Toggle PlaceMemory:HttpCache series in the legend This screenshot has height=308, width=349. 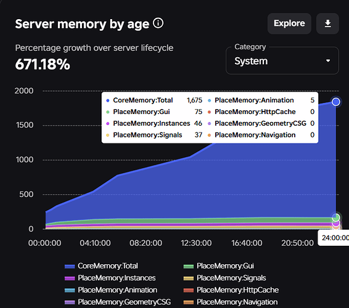[x=231, y=290]
